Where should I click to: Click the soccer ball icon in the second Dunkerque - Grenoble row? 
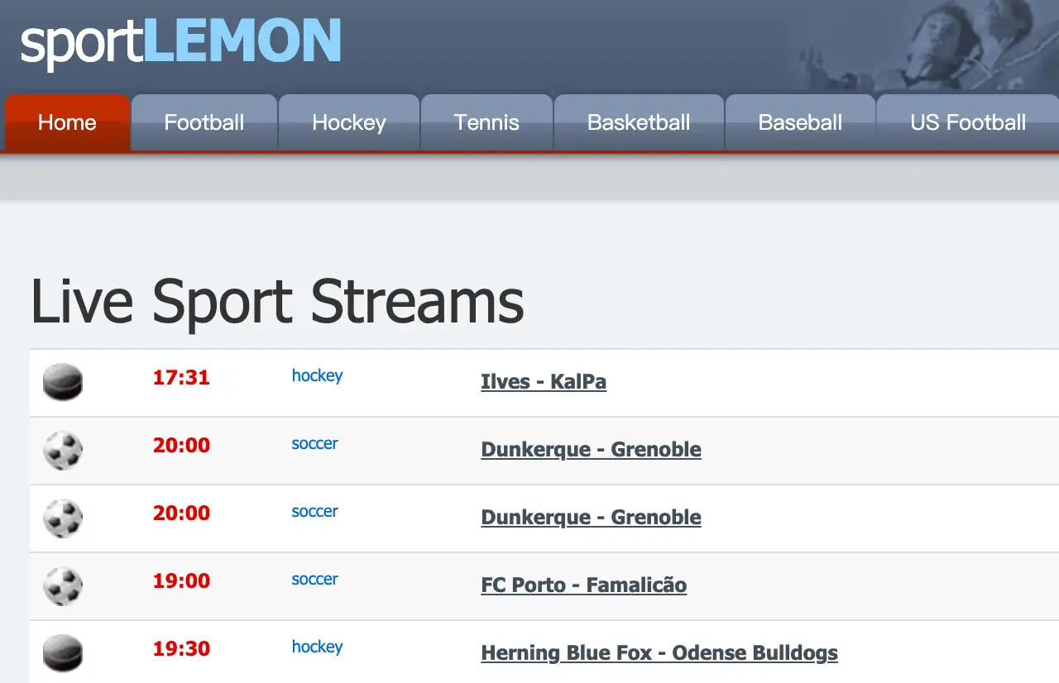[x=63, y=518]
